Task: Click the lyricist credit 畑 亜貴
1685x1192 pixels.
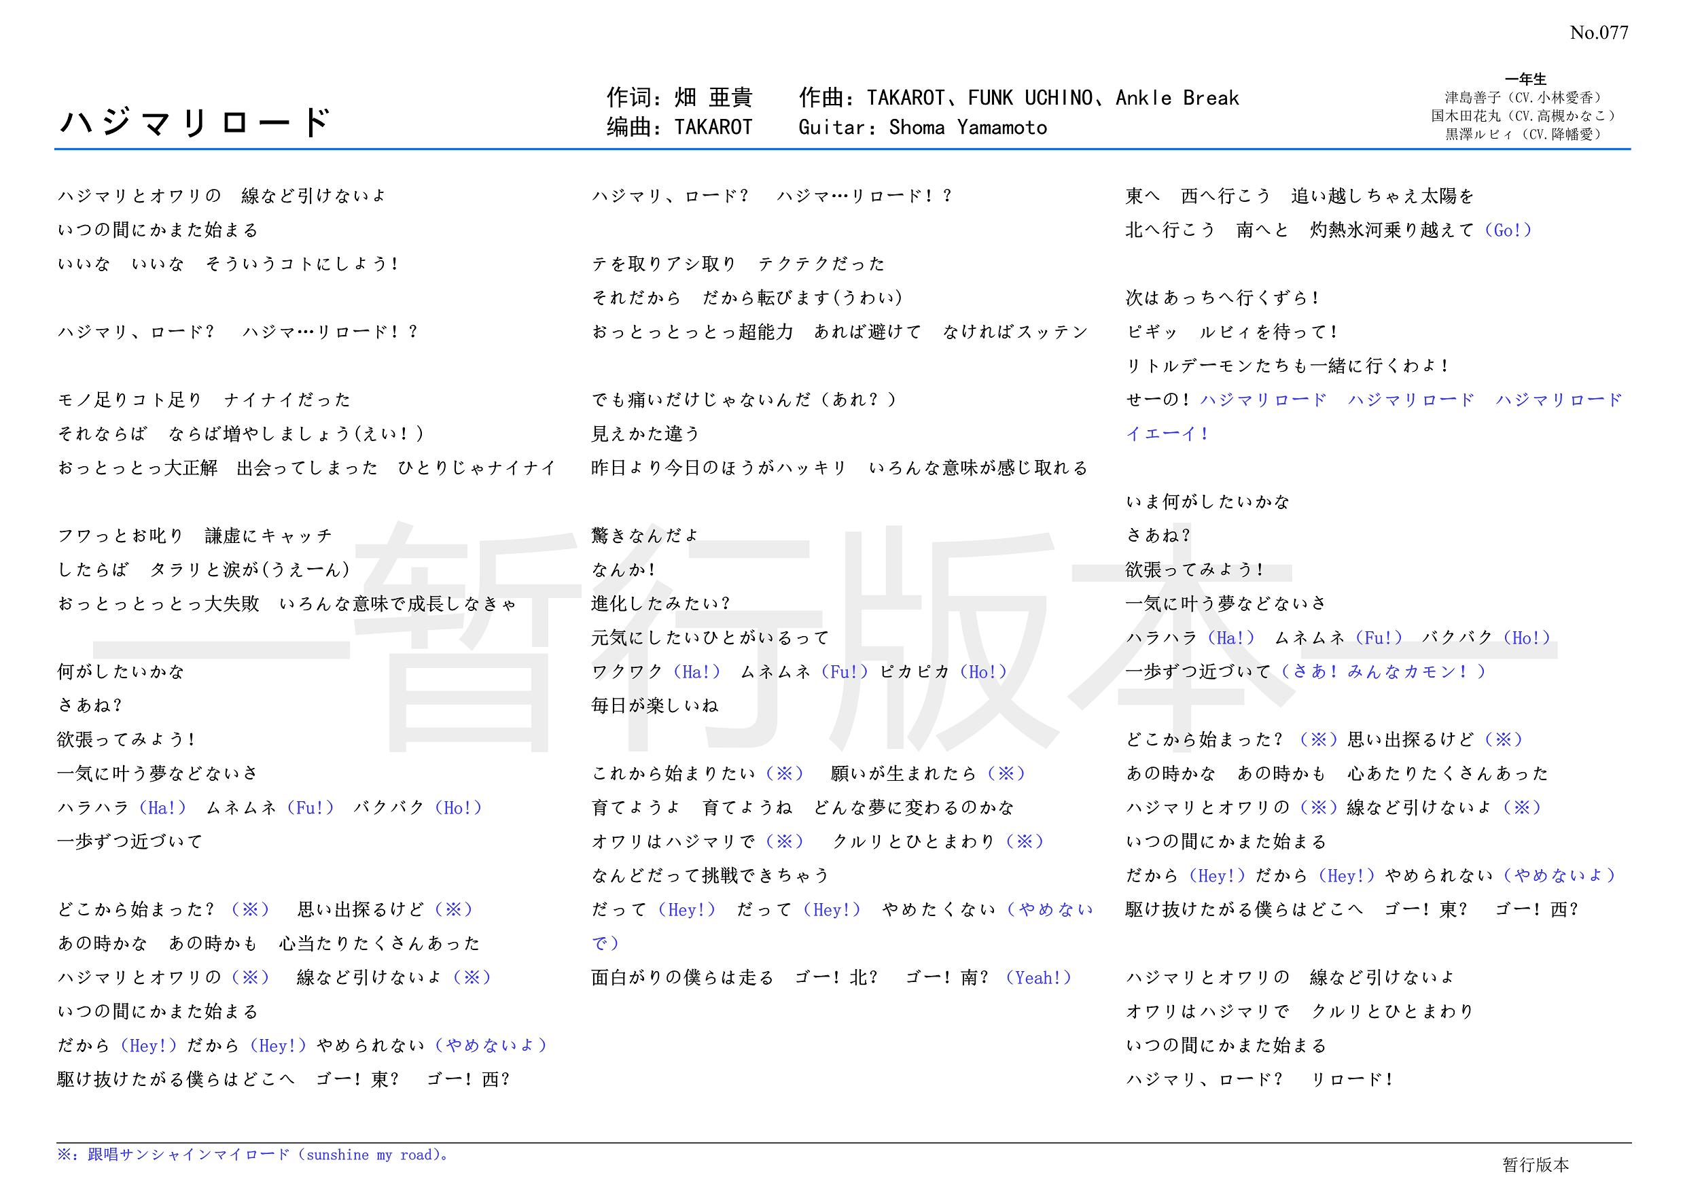Action: (713, 98)
